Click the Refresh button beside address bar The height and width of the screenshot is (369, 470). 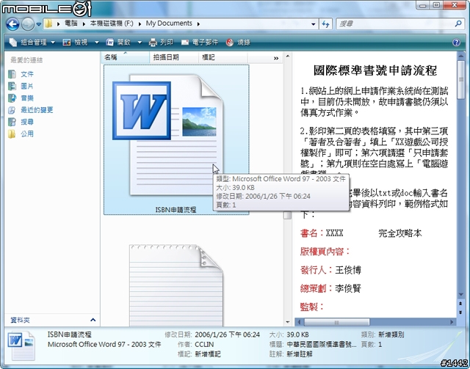click(325, 24)
